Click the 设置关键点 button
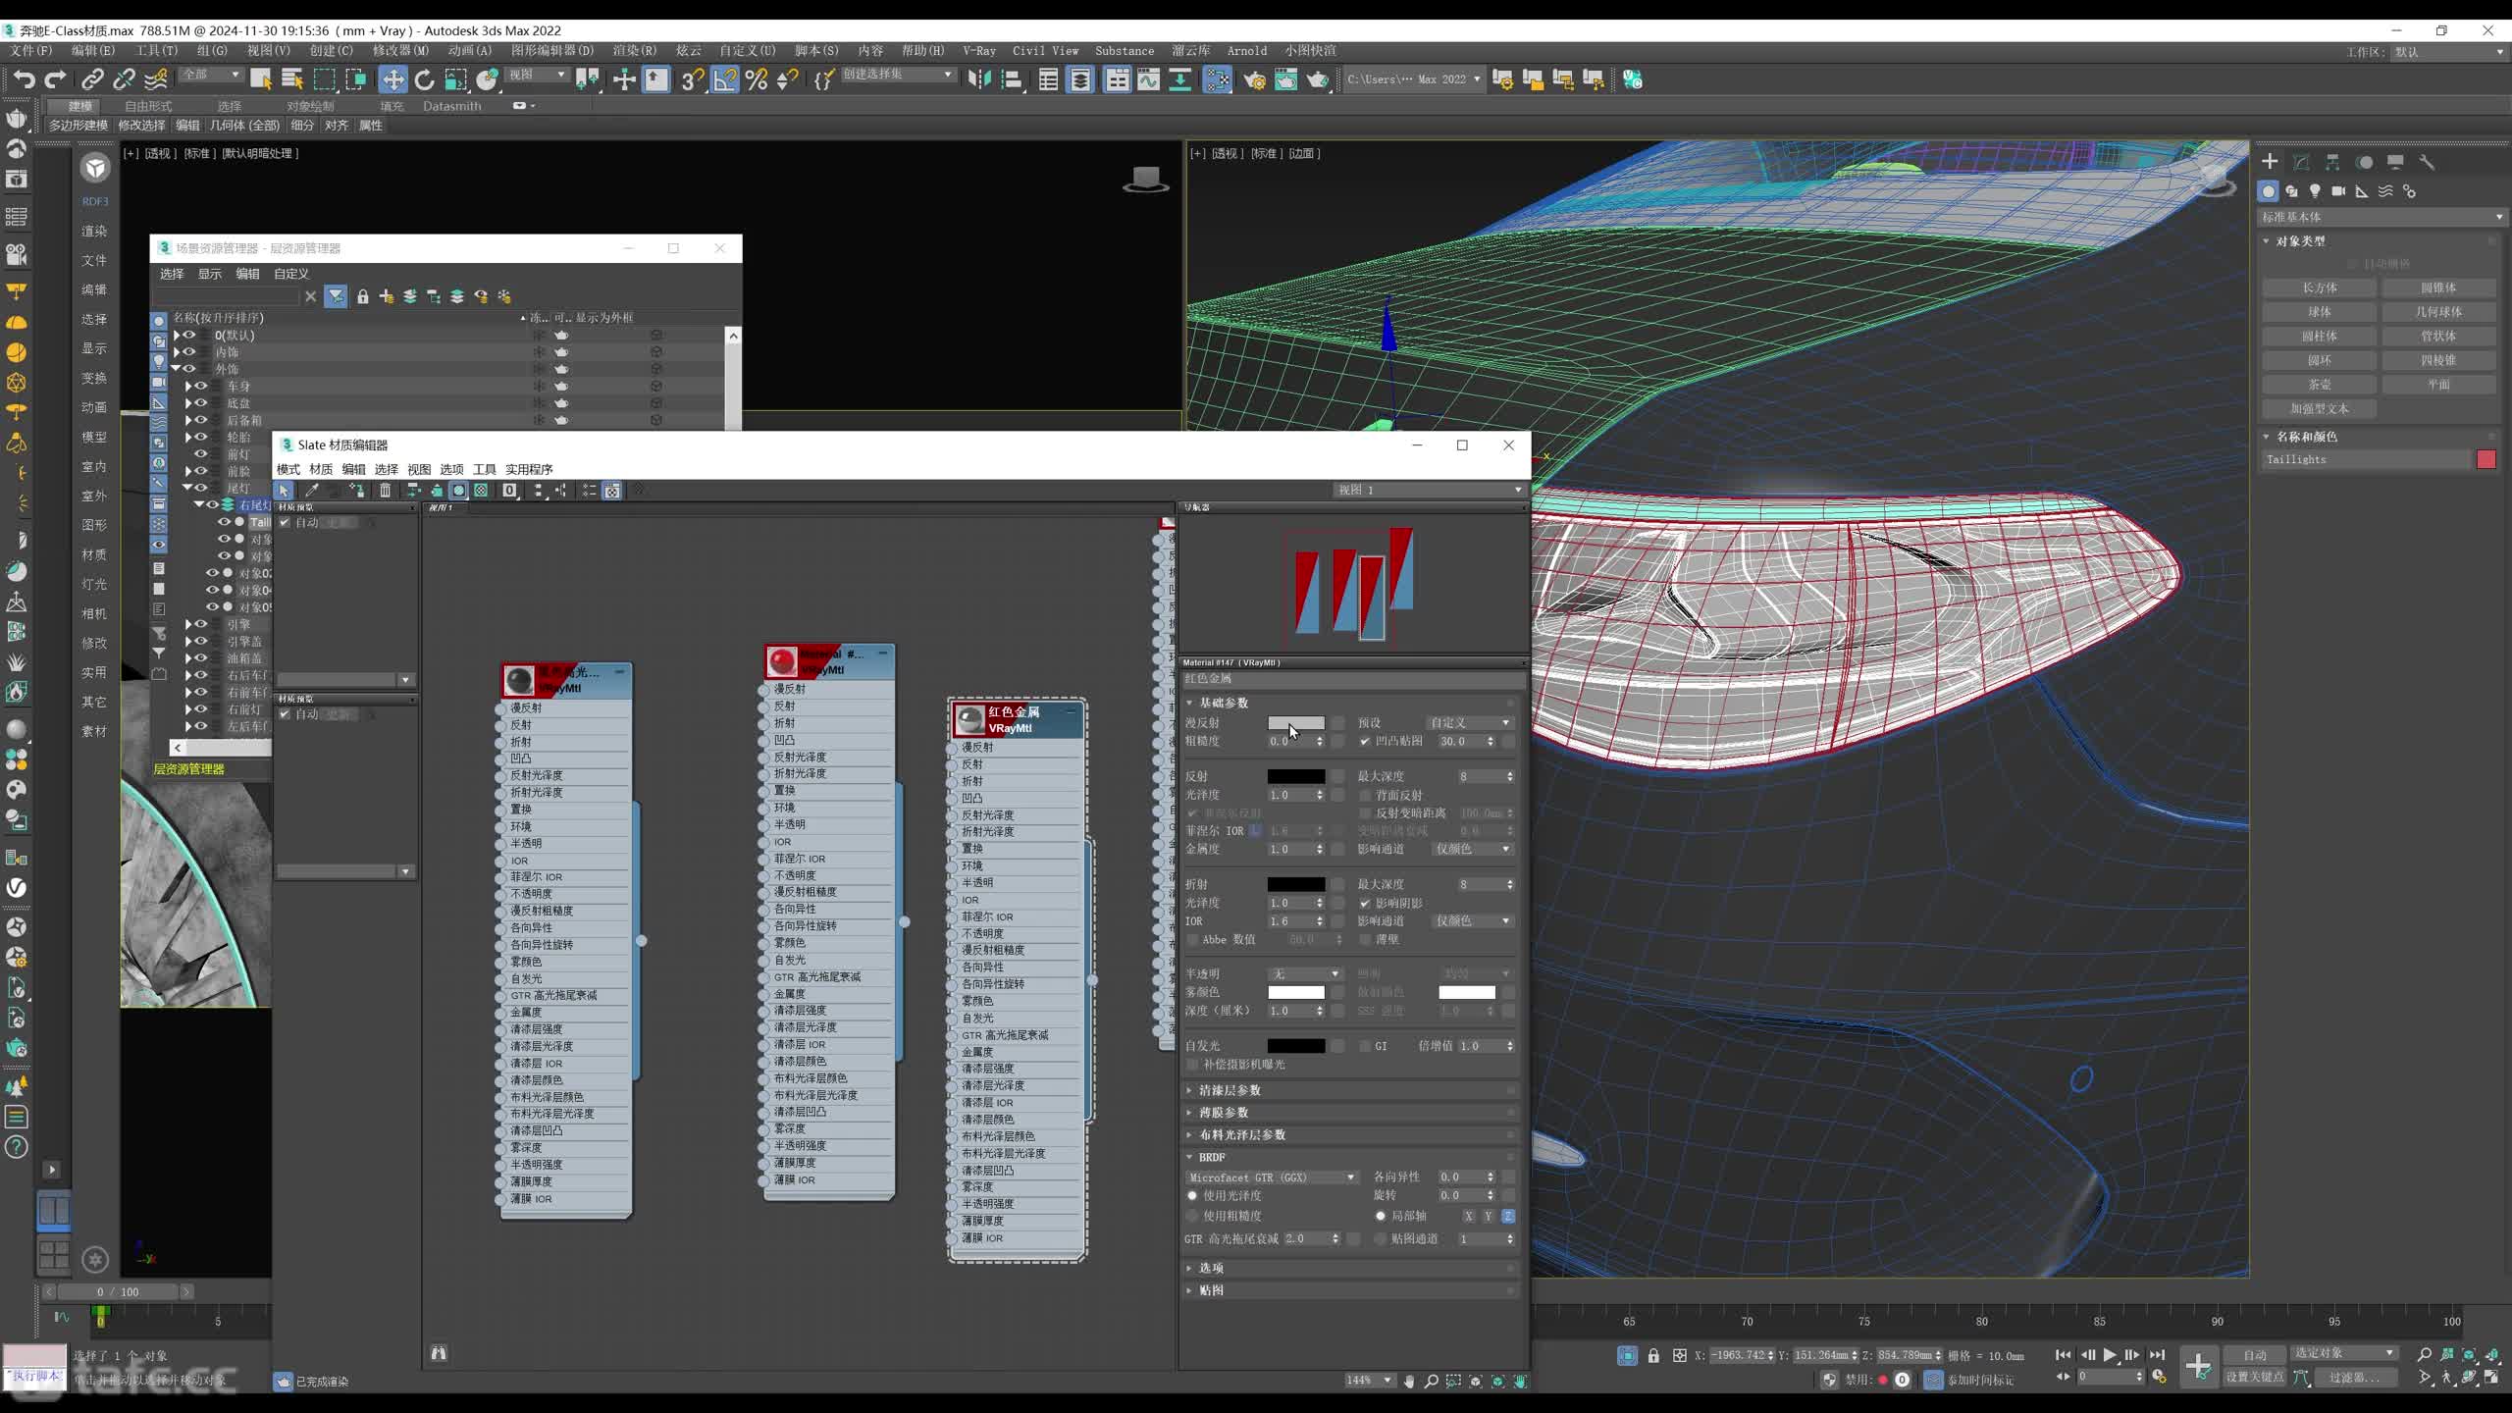This screenshot has width=2512, height=1413. 2254,1377
